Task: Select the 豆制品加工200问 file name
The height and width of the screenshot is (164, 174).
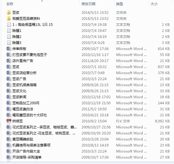Action: 26,103
